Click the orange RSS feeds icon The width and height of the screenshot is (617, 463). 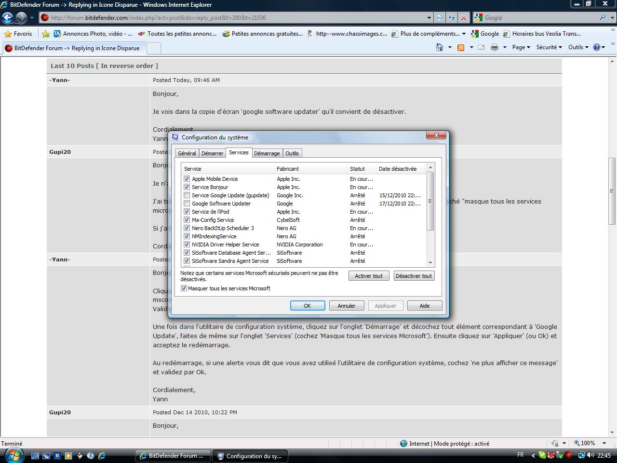coord(461,47)
